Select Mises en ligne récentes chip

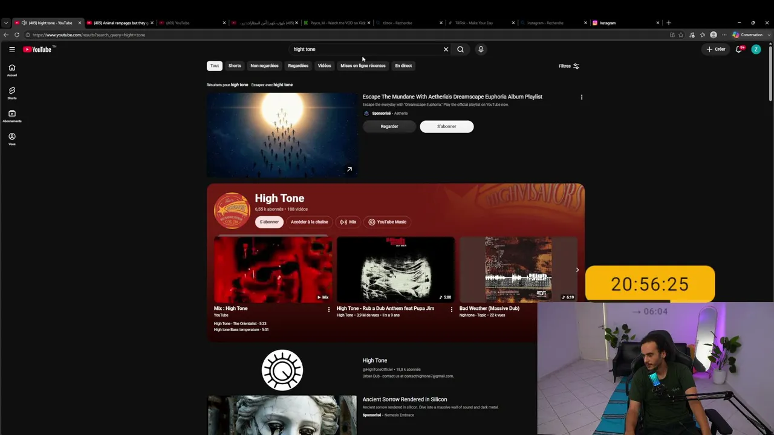(363, 66)
